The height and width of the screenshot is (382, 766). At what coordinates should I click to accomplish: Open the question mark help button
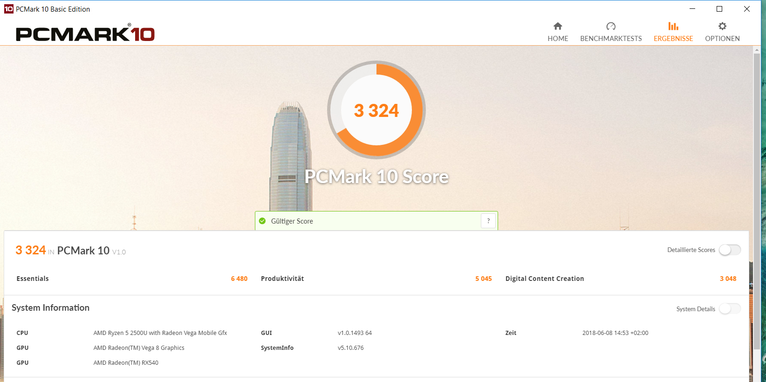click(x=488, y=221)
